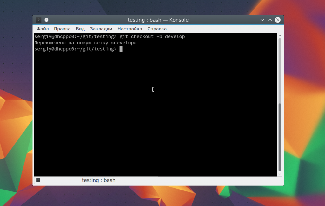
Task: Click the scrollbar up arrow
Action: [x=280, y=35]
